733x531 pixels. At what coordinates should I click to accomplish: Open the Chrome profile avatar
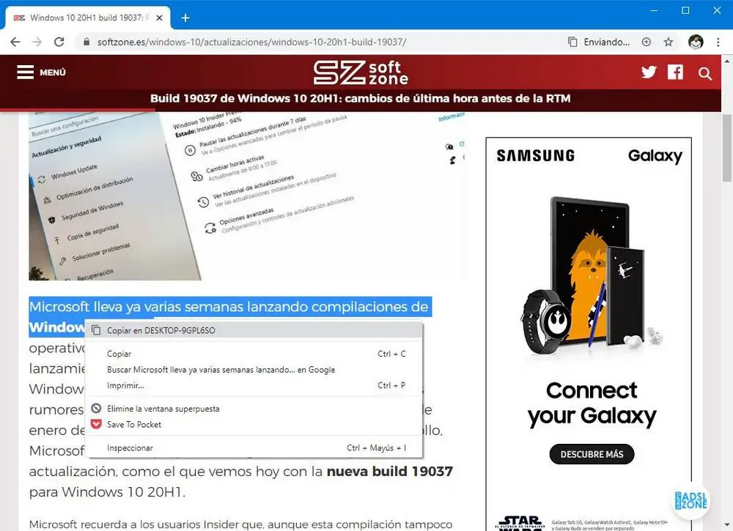pyautogui.click(x=696, y=42)
